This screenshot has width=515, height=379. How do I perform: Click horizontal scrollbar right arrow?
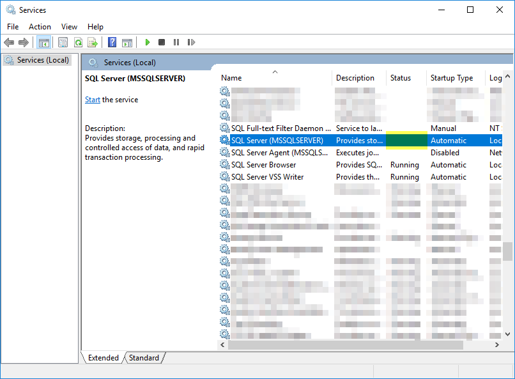coord(497,344)
